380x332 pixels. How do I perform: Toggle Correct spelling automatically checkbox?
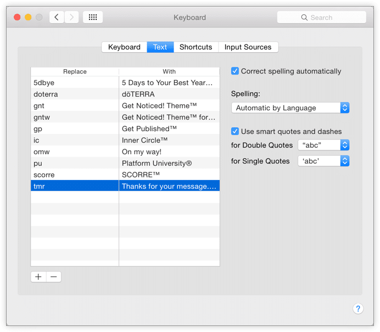(235, 71)
